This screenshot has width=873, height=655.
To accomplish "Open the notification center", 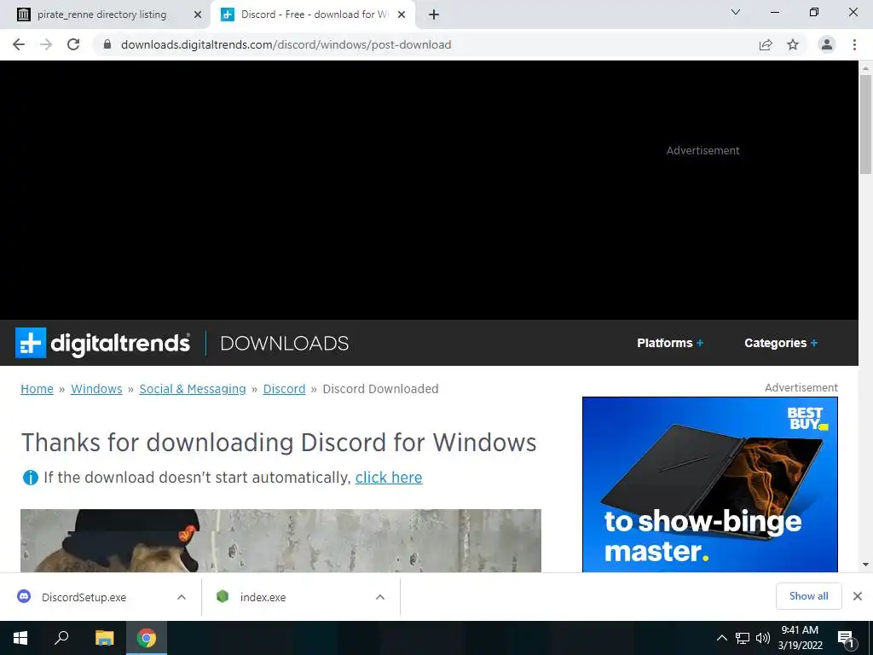I will click(847, 638).
